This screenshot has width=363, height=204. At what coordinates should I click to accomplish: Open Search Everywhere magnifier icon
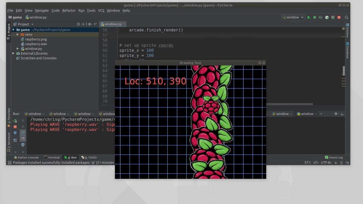pyautogui.click(x=347, y=17)
